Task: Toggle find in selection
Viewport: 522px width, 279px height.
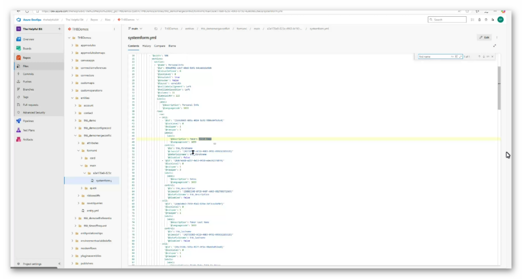Action: 488,57
